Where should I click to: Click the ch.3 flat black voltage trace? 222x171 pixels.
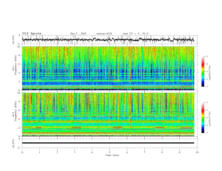(x=108, y=143)
